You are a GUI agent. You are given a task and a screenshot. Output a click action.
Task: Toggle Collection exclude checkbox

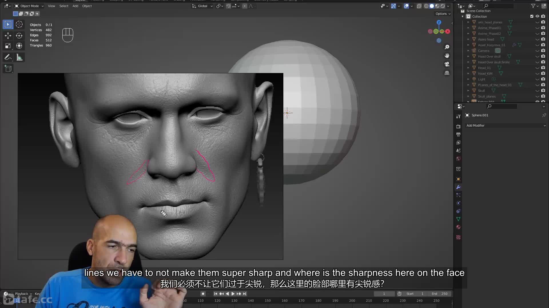[532, 17]
